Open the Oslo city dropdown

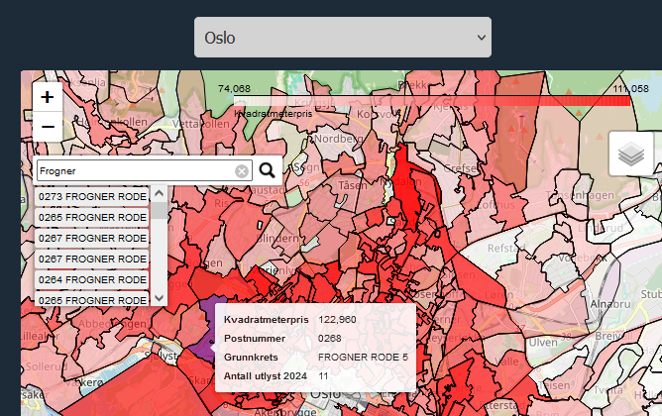click(343, 37)
